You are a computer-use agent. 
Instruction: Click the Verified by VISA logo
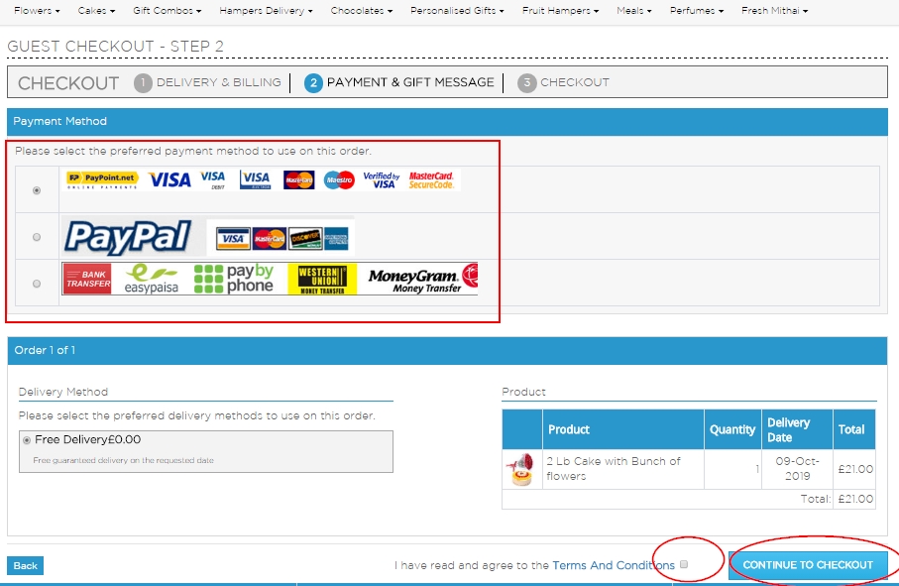[x=382, y=180]
